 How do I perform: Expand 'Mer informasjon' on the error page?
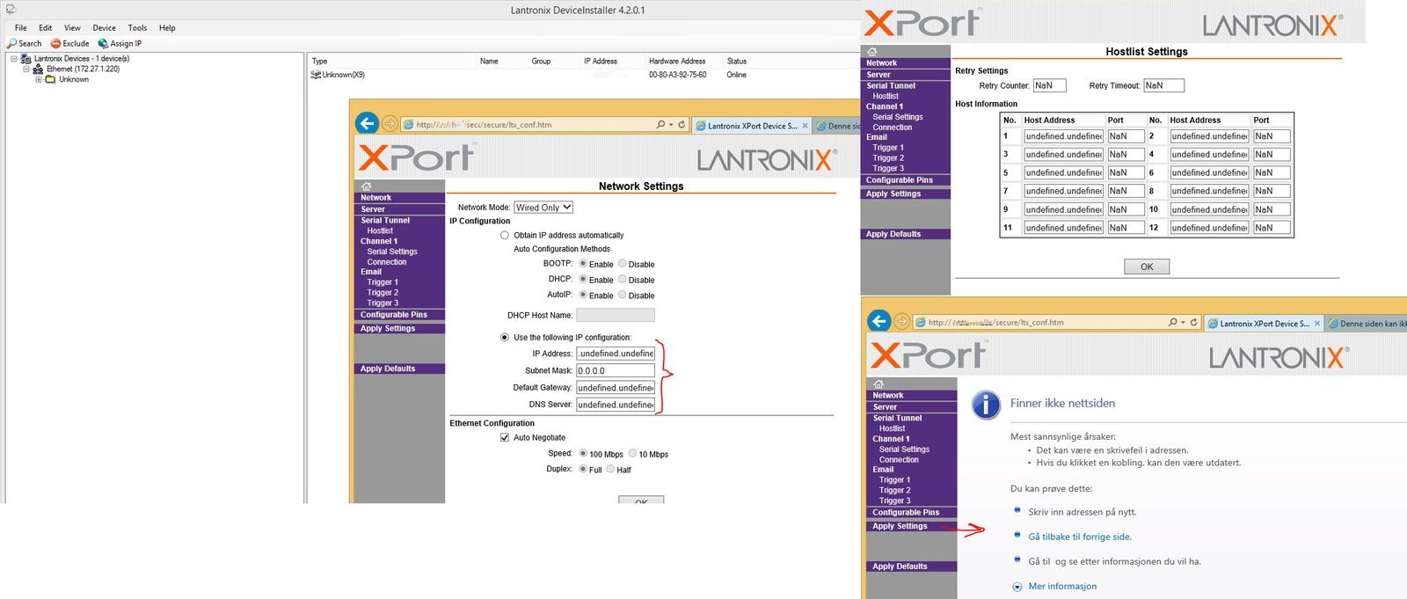1017,587
